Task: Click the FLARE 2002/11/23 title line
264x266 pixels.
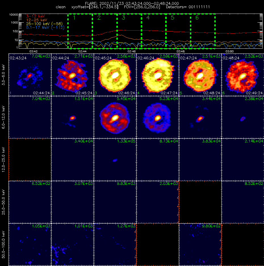Action: point(132,3)
